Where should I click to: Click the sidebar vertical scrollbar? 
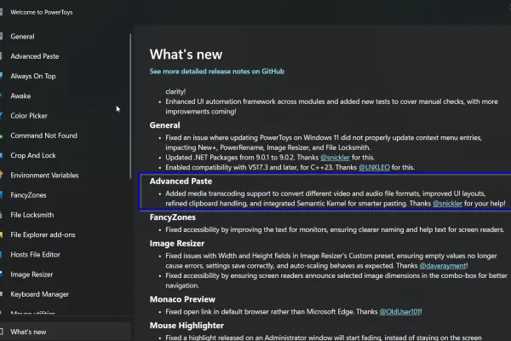point(130,106)
